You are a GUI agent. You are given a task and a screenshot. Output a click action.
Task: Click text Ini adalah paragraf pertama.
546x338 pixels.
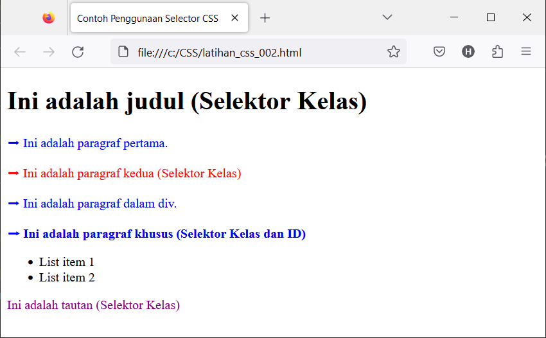click(96, 143)
